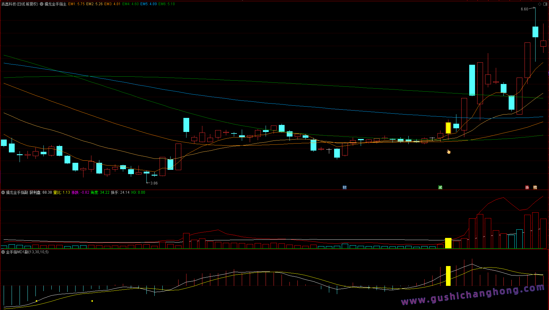Click the yellow volume bar in the sub-chart
The image size is (549, 310).
[x=448, y=243]
